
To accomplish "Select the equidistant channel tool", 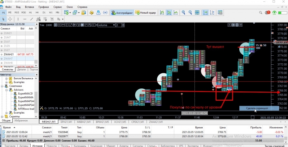I will click(39, 19).
